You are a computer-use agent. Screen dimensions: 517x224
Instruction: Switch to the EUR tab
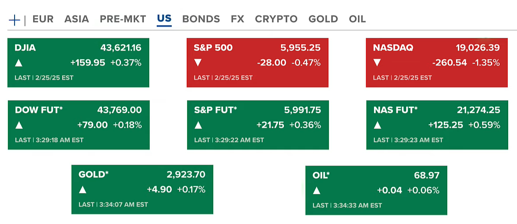[43, 19]
